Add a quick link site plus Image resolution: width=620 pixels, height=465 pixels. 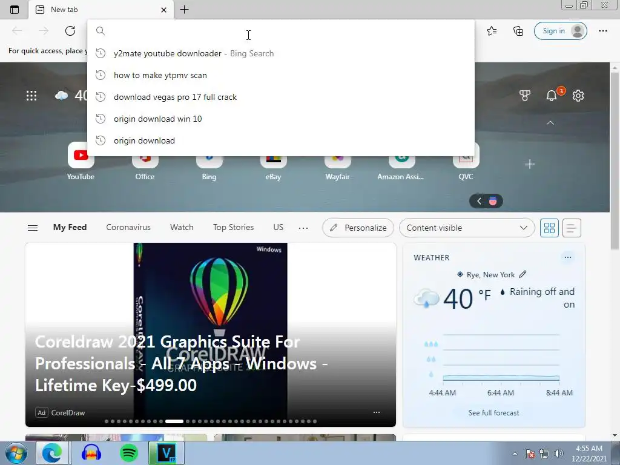pyautogui.click(x=529, y=164)
